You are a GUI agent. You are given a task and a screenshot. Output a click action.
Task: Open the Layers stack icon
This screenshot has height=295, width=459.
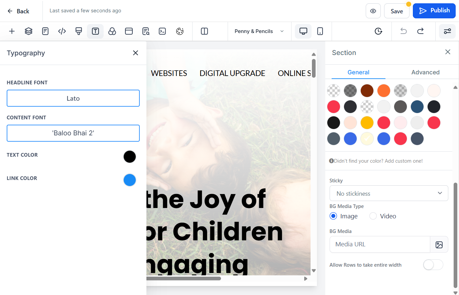[x=28, y=31]
